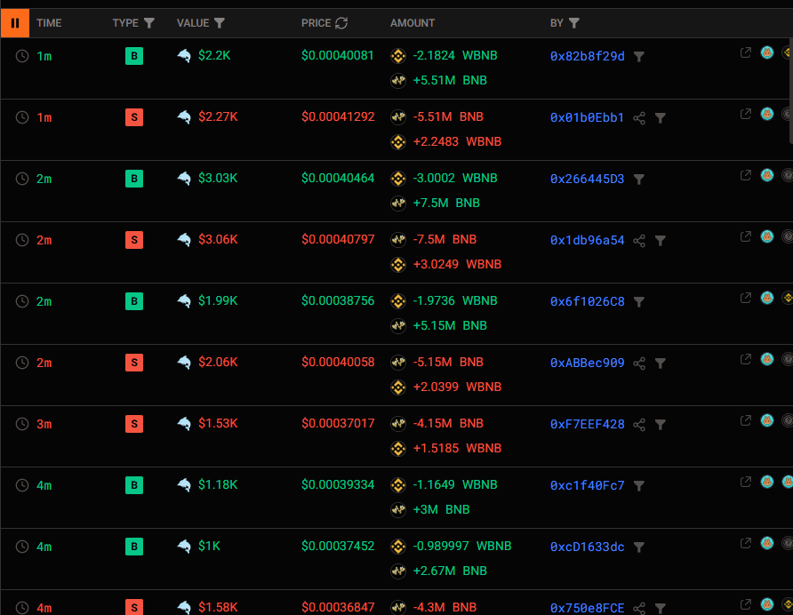Click the clock icon on 0xF7EEF428 row
The image size is (793, 615).
click(21, 424)
